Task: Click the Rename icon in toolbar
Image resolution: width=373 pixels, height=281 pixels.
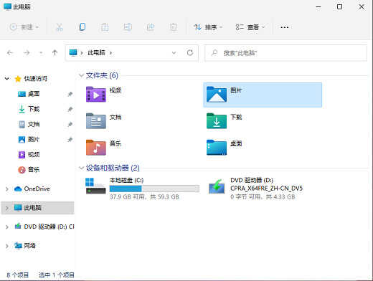Action: 128,27
